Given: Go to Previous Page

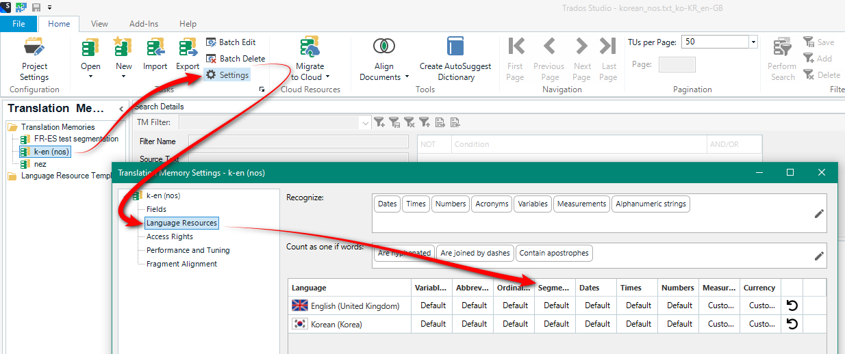Looking at the screenshot, I should 549,59.
